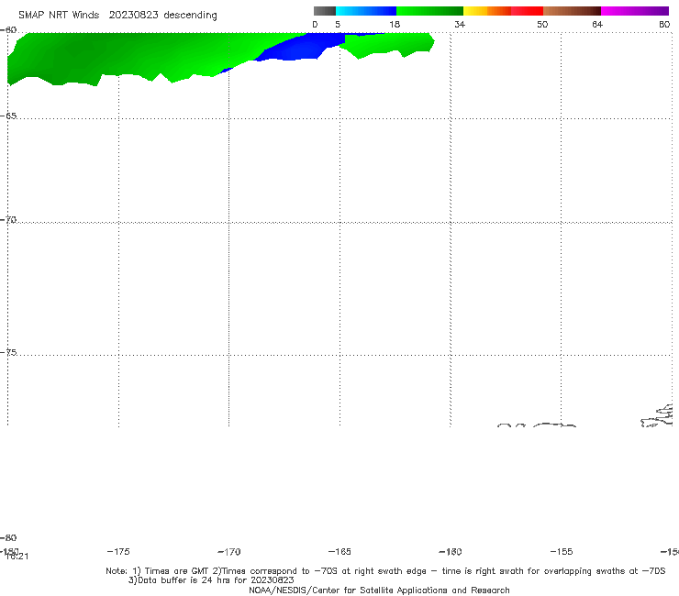Click the -75 latitude axis label
The width and height of the screenshot is (679, 596).
point(8,352)
